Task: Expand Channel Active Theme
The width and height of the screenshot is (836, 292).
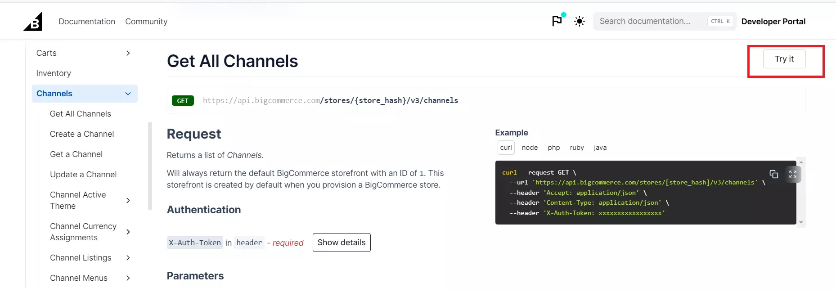Action: pos(128,200)
